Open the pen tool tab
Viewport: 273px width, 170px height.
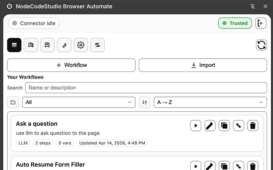tap(64, 45)
